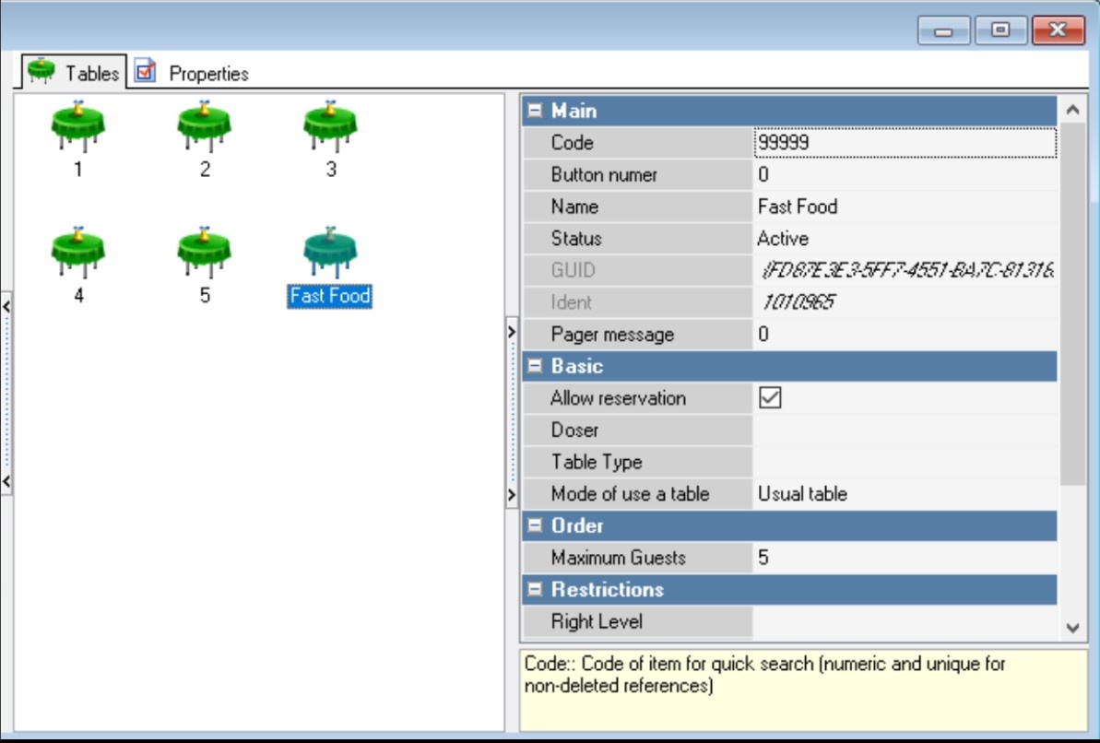Uncheck the Allow reservation checkbox

point(770,398)
